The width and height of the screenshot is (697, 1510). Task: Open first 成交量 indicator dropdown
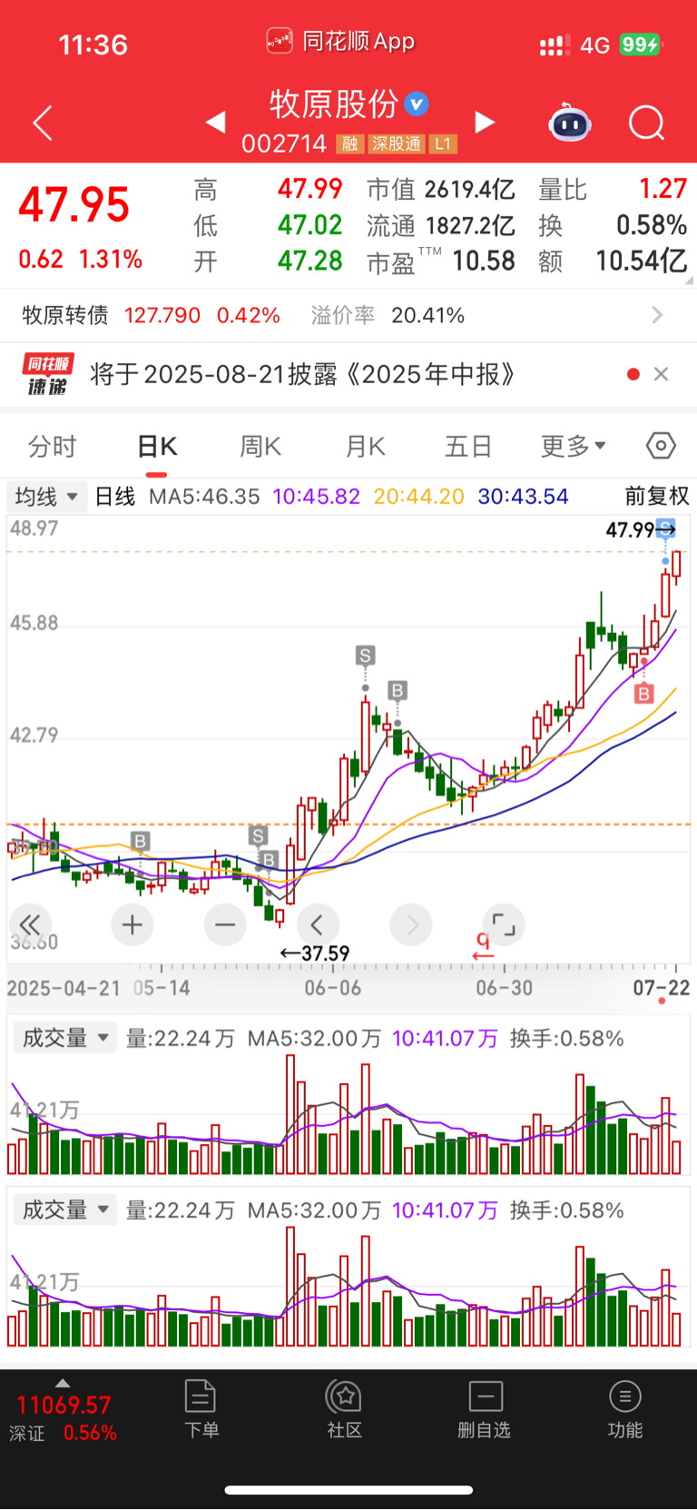65,1038
